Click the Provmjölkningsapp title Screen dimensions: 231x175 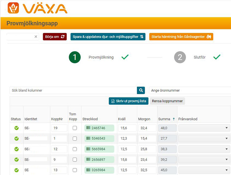pyautogui.click(x=32, y=23)
